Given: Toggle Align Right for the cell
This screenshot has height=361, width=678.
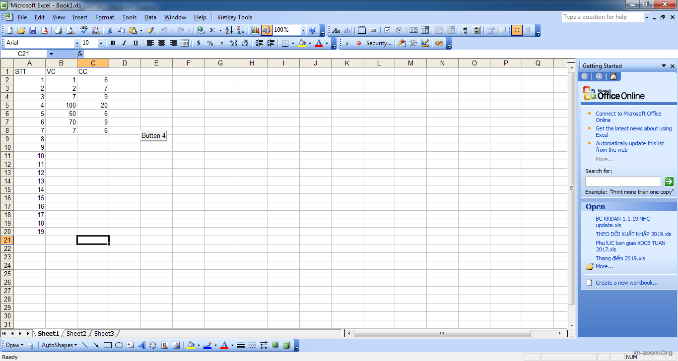Looking at the screenshot, I should [173, 43].
